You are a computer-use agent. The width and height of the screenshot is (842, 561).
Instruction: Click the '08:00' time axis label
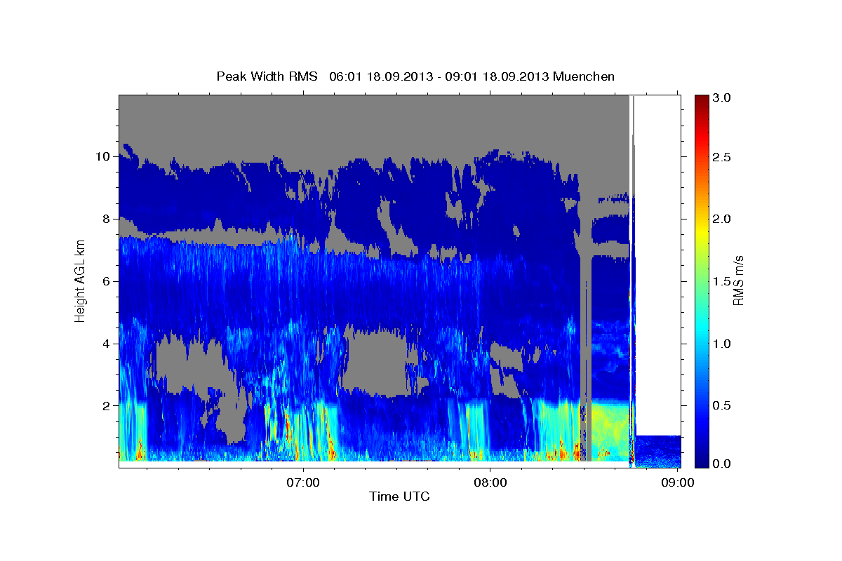point(490,482)
